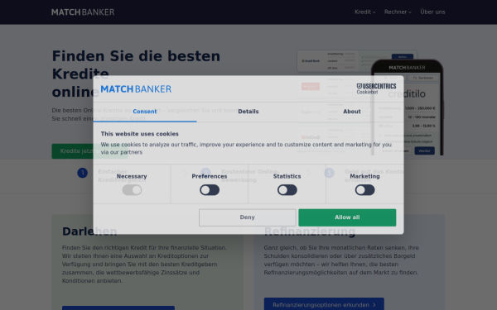This screenshot has width=497, height=310.
Task: Click the Allow all button
Action: [x=347, y=217]
